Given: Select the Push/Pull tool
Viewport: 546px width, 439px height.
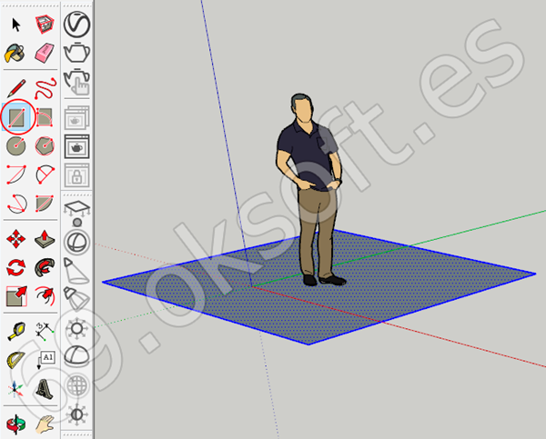Looking at the screenshot, I should point(45,239).
